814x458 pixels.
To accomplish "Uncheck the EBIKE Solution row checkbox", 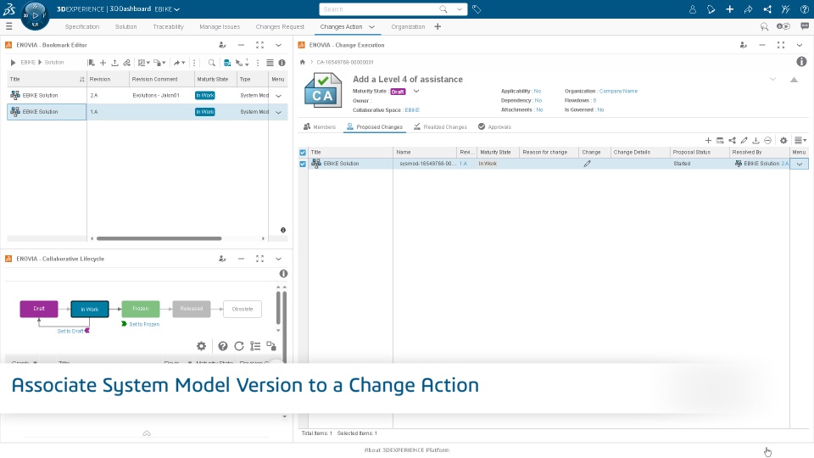I will click(x=303, y=164).
